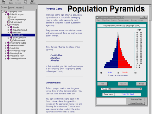
Task: Click the Back toolbar button
Action: tap(11, 2)
